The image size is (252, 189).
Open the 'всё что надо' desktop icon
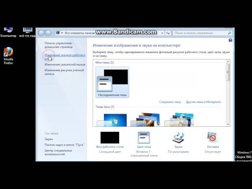(x=28, y=33)
